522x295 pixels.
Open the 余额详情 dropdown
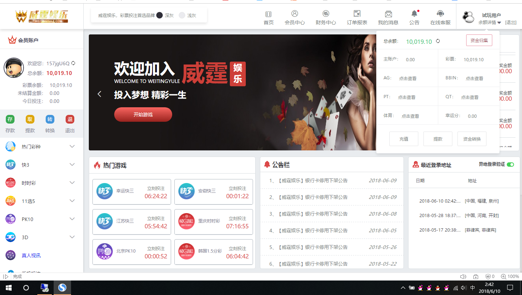pos(489,22)
